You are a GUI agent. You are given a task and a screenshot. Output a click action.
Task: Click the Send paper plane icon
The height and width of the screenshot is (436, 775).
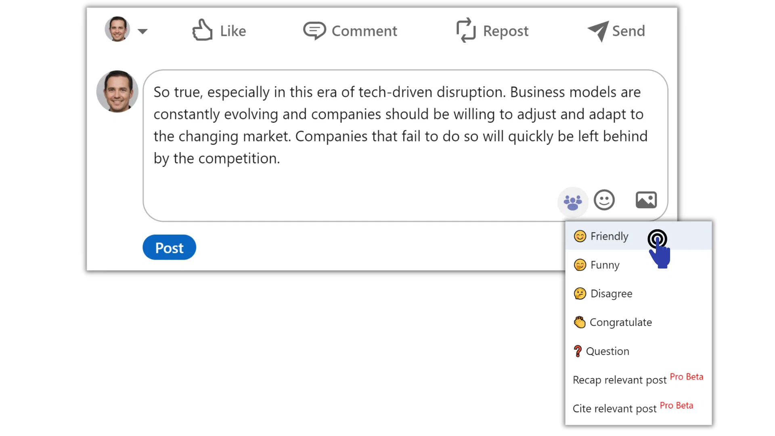(598, 31)
